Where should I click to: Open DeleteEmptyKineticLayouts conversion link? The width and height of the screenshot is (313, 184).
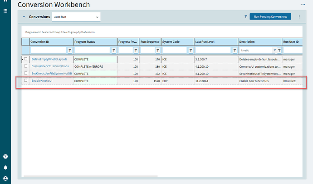(x=49, y=59)
